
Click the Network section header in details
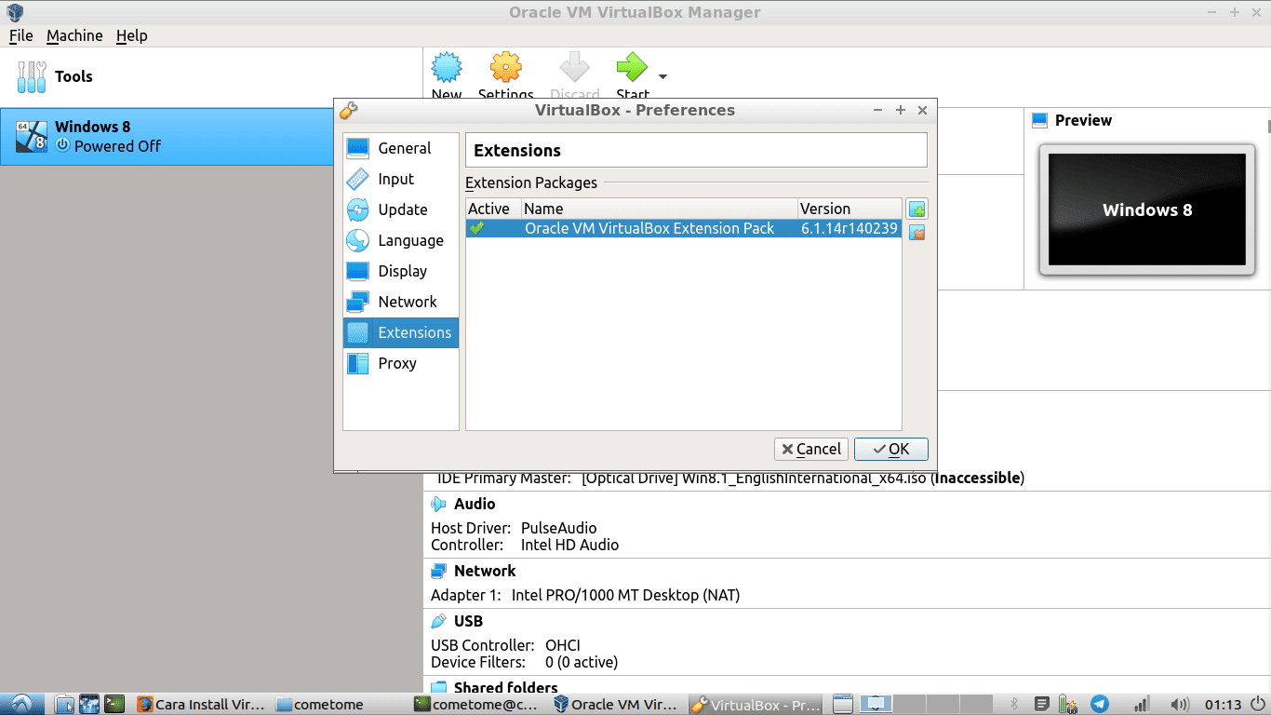point(485,571)
